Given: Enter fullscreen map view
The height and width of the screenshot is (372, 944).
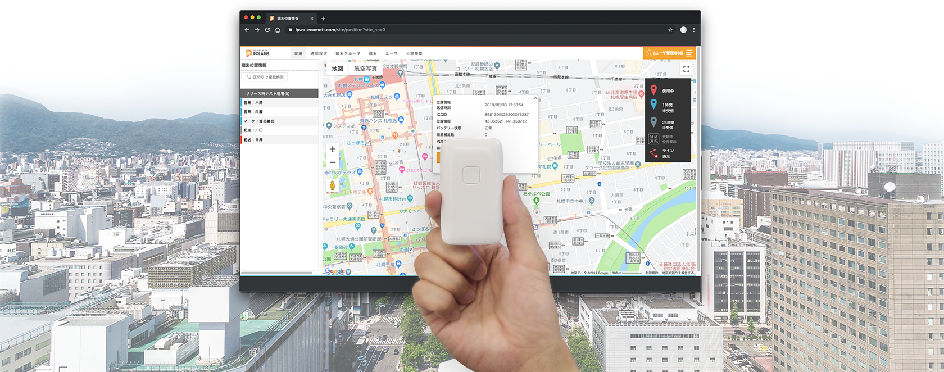Looking at the screenshot, I should (686, 69).
